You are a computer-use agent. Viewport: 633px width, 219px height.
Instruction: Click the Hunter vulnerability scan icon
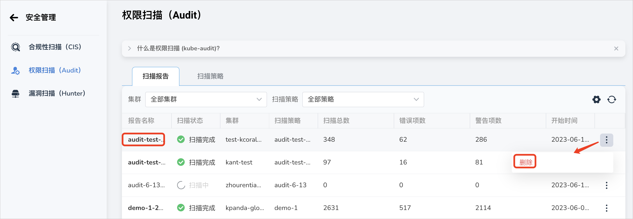[15, 94]
